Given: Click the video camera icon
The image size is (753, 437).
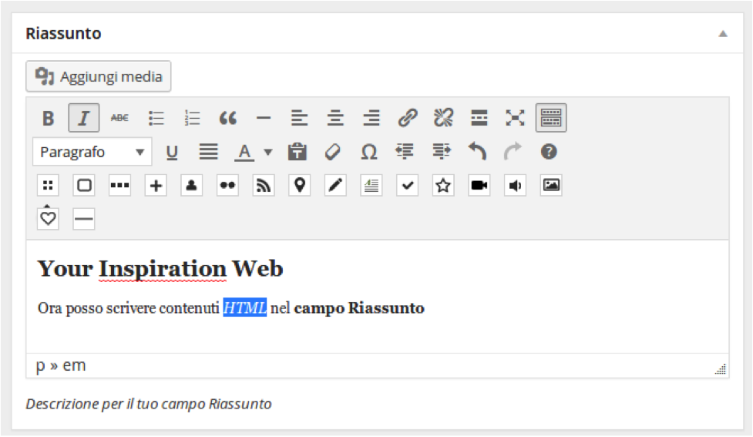Looking at the screenshot, I should point(479,186).
